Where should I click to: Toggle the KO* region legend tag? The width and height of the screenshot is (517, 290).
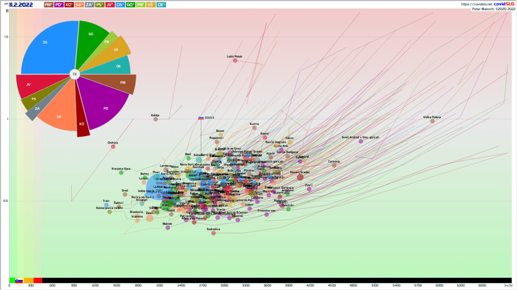coord(69,5)
